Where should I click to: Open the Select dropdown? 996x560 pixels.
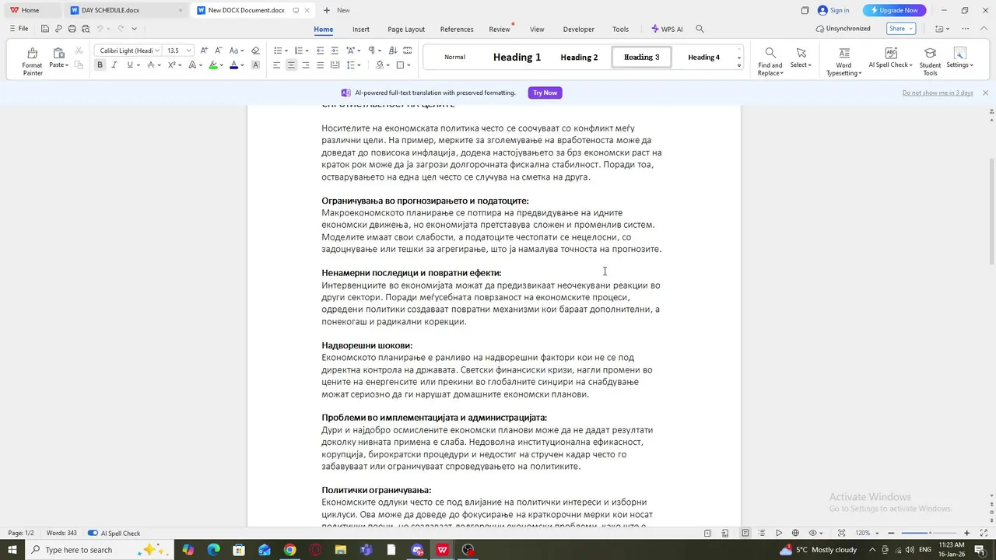point(801,65)
